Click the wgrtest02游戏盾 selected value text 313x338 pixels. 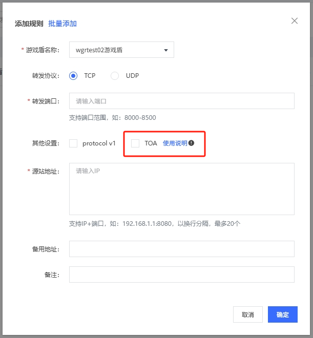[99, 50]
